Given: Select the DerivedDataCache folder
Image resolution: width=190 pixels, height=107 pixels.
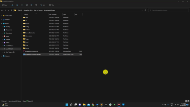Looking at the screenshot, I should tap(52, 33).
